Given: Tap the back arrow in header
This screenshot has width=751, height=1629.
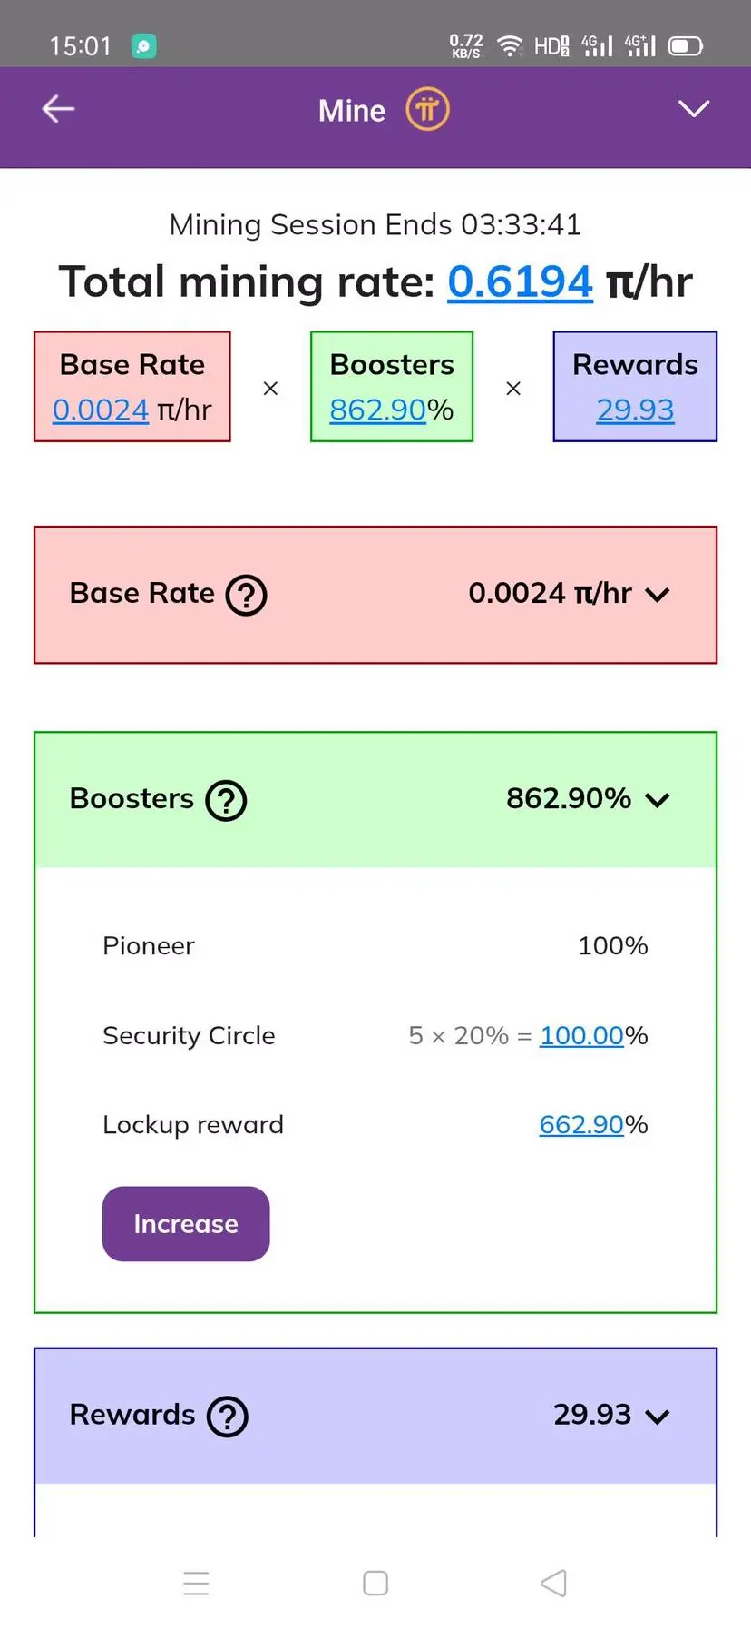Looking at the screenshot, I should point(58,109).
